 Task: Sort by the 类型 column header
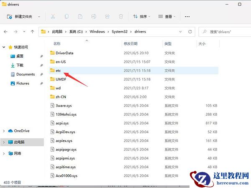(x=168, y=43)
